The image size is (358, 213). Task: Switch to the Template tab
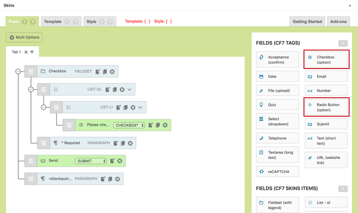[x=53, y=22]
